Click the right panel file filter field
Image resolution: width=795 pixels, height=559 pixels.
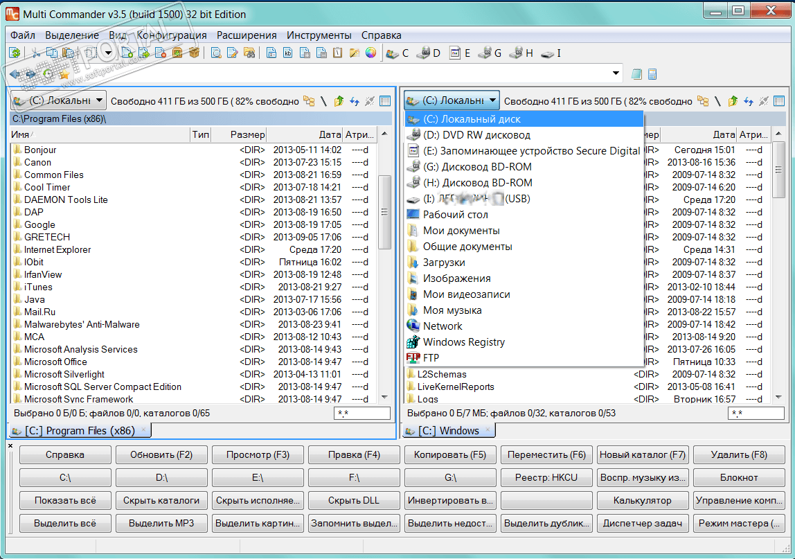point(756,414)
